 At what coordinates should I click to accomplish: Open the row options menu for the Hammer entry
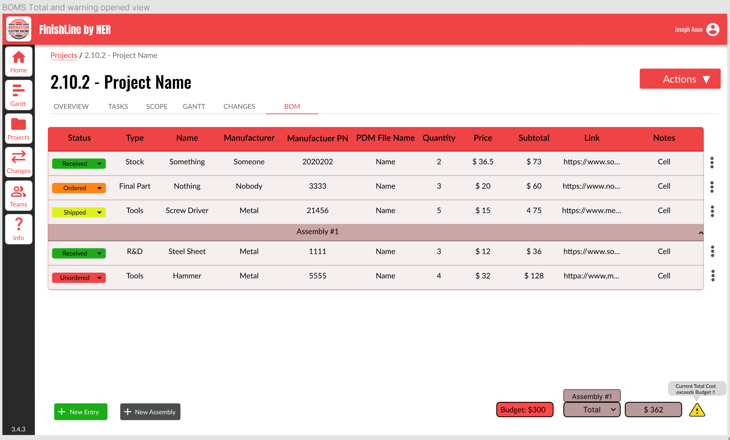click(x=713, y=276)
